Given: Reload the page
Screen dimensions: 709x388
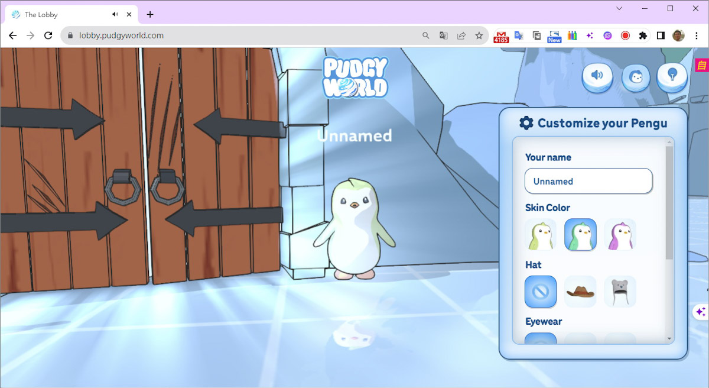Looking at the screenshot, I should [x=48, y=35].
